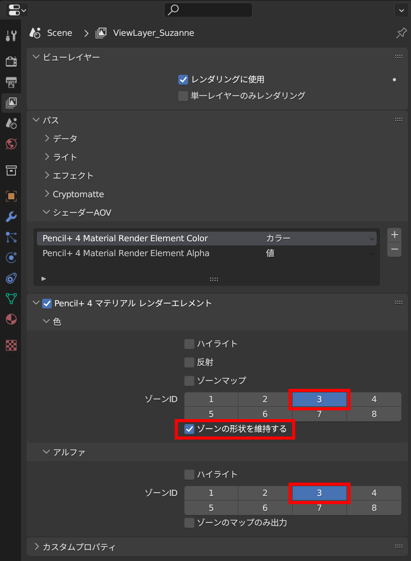Image resolution: width=411 pixels, height=561 pixels.
Task: Expand the Cryptomatte subpanel
Action: click(47, 194)
